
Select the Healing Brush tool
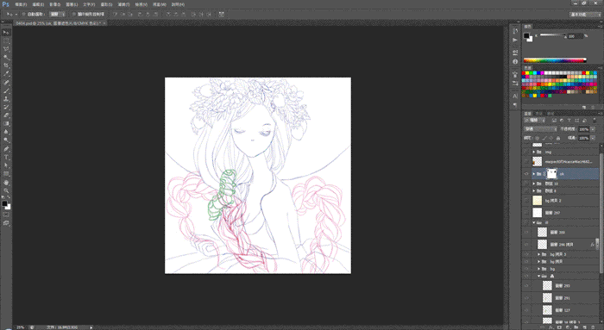tap(6, 83)
